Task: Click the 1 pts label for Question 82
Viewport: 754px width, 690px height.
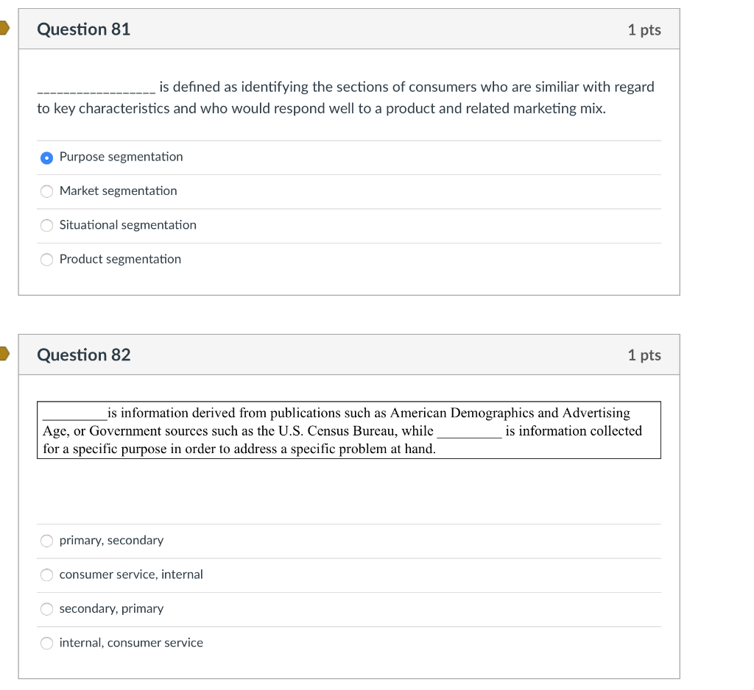Action: [x=644, y=355]
